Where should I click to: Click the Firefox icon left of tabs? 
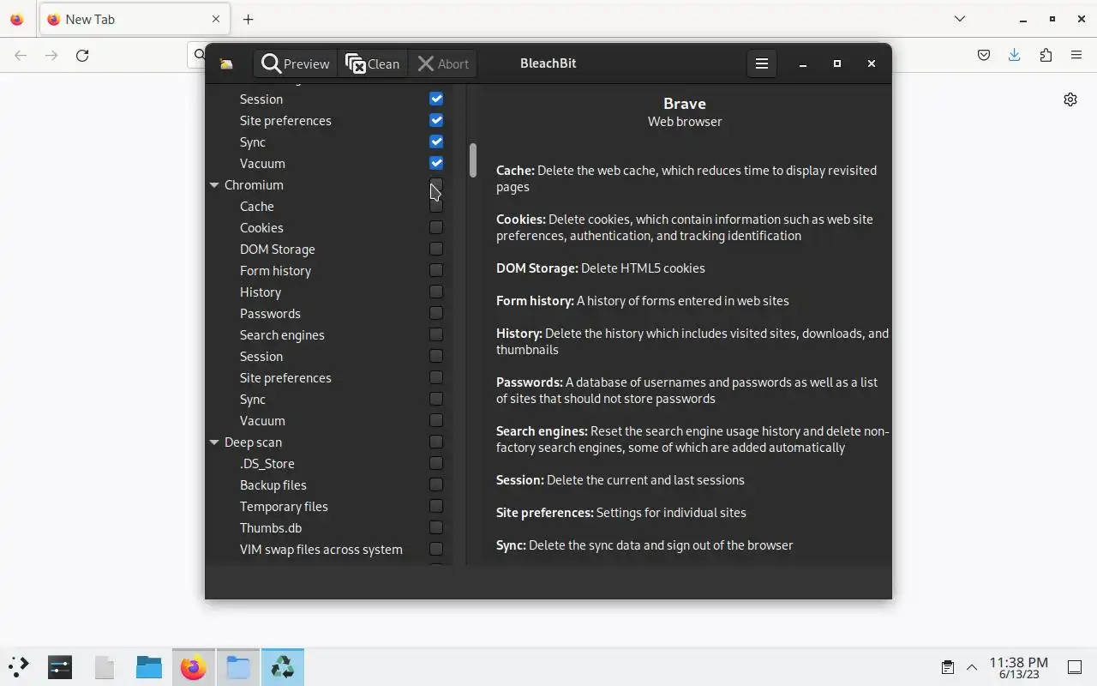pyautogui.click(x=16, y=19)
